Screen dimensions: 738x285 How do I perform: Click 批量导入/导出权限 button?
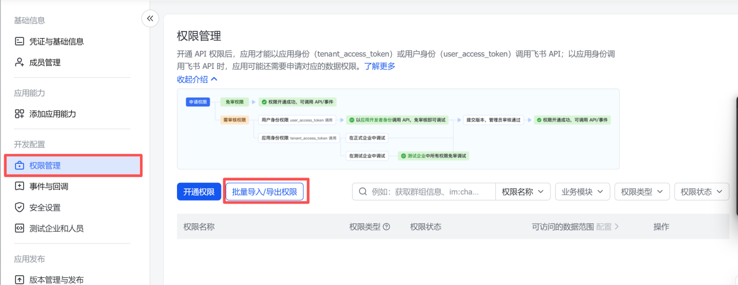pos(265,192)
